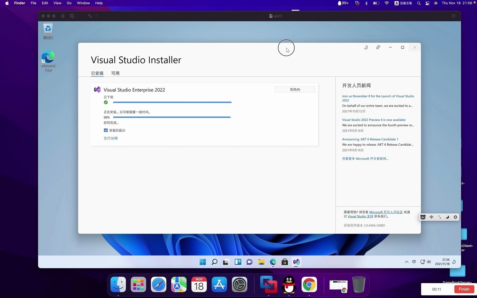Switch to the 已安装 tab
The width and height of the screenshot is (477, 298).
coord(97,73)
